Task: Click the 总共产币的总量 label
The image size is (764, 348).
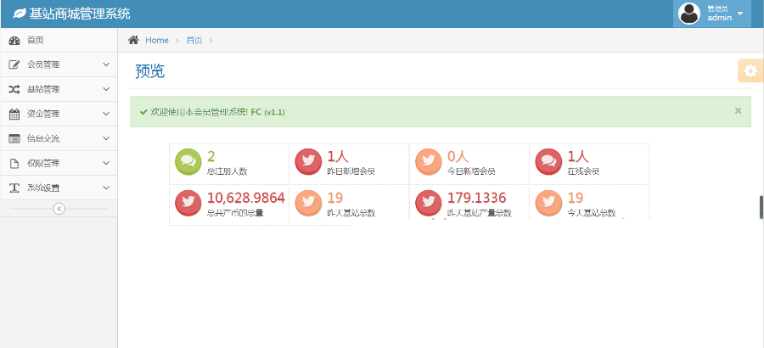Action: point(235,213)
